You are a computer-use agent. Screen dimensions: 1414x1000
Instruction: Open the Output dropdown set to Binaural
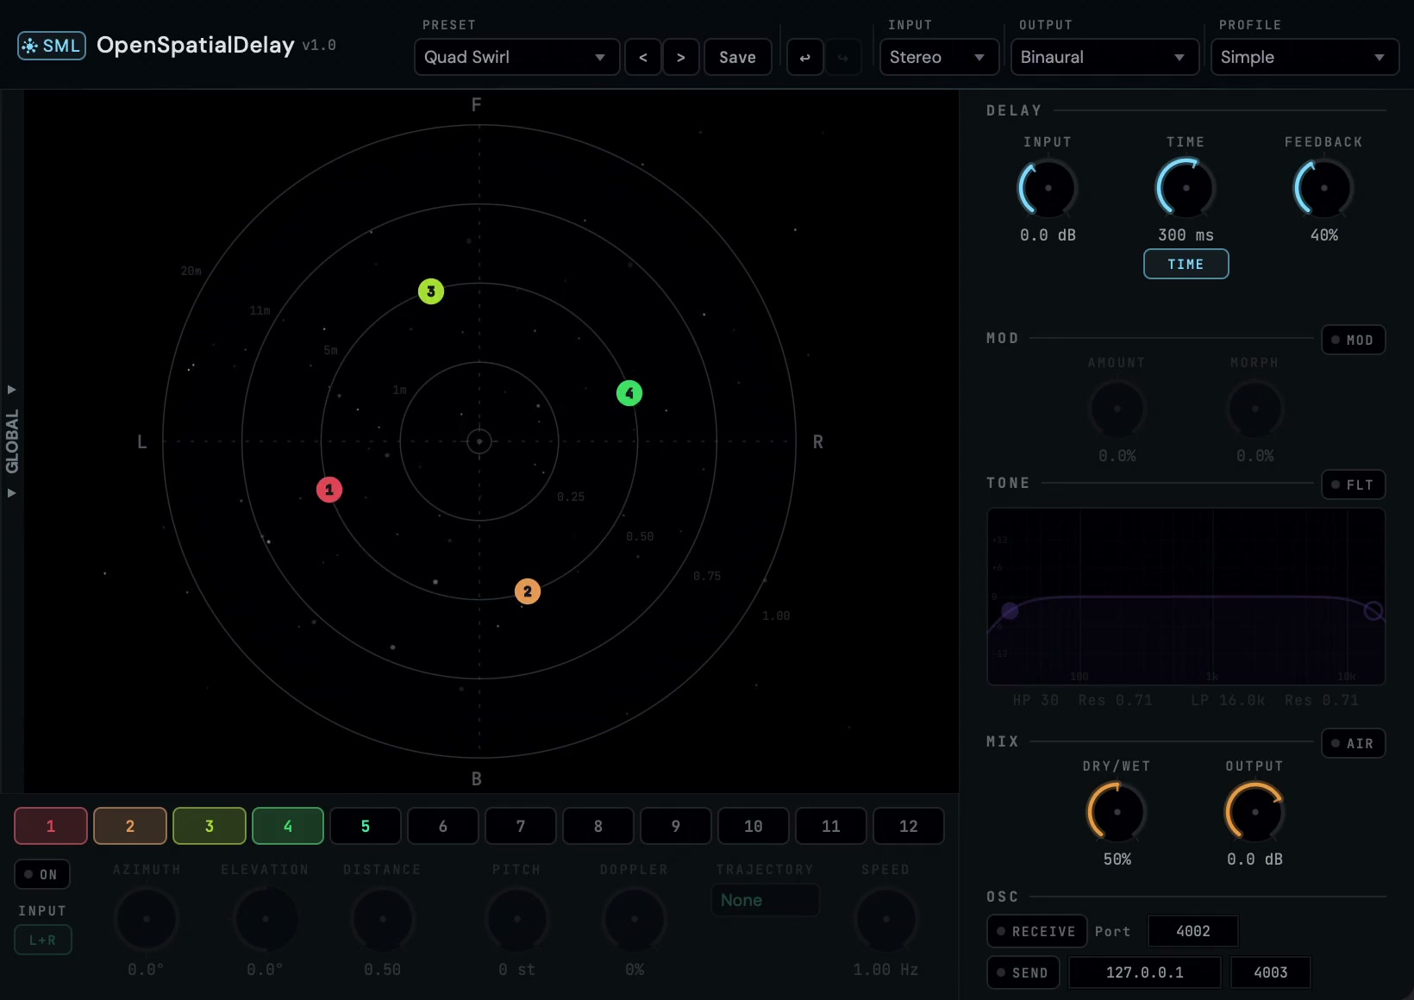click(x=1104, y=57)
